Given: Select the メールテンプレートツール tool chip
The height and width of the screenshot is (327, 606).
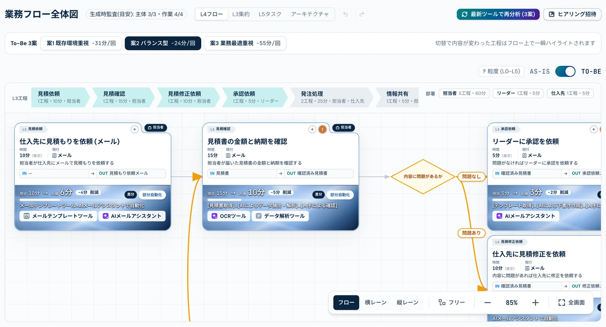Looking at the screenshot, I should 58,216.
